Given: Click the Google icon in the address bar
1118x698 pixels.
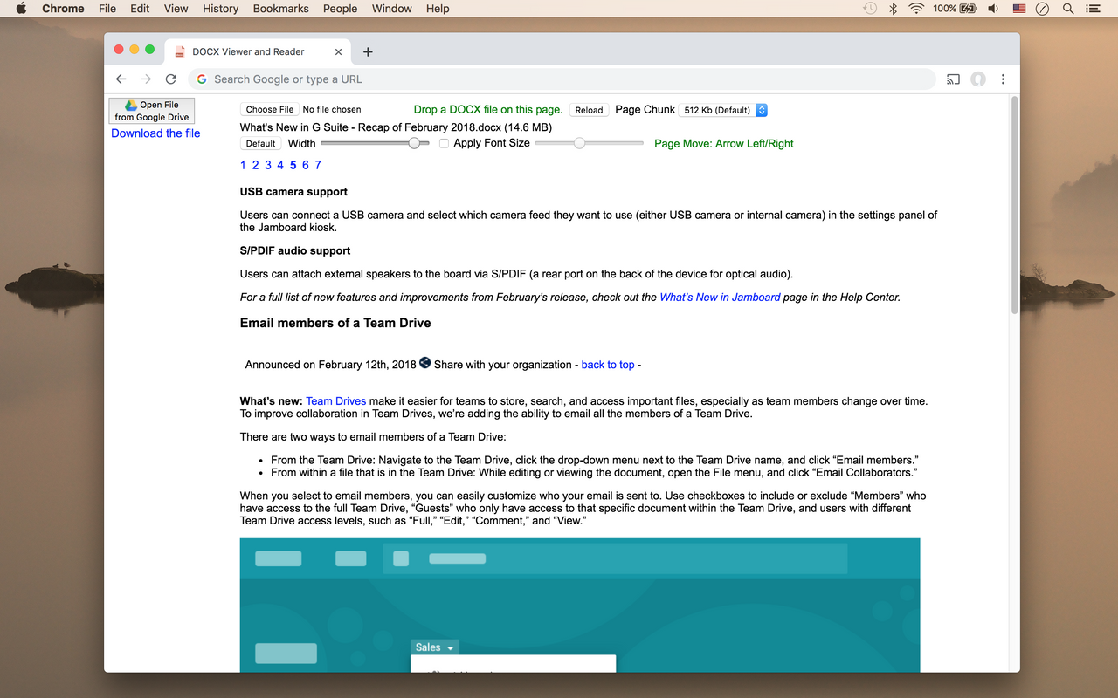Looking at the screenshot, I should tap(202, 79).
